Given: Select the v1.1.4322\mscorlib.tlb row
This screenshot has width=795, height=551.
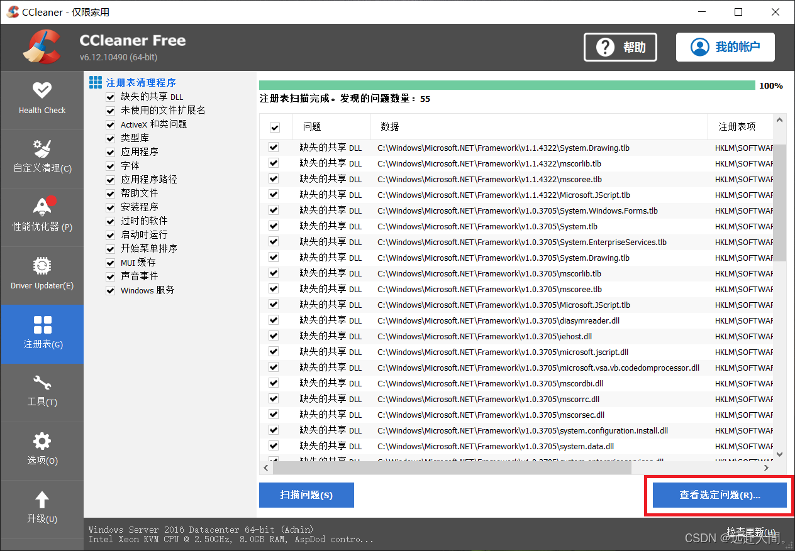Looking at the screenshot, I should 516,163.
